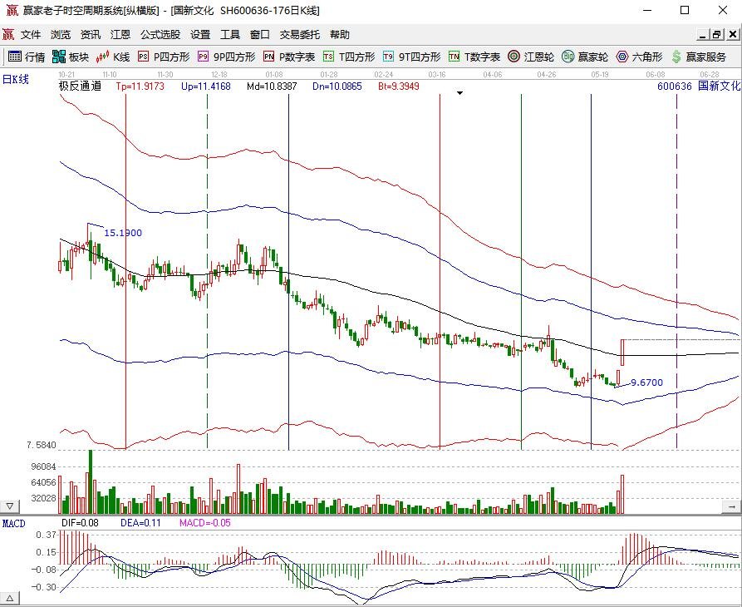742x607 pixels.
Task: Click the application icon in title bar
Action: 12,10
